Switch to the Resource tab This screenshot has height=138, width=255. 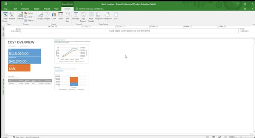(25, 9)
